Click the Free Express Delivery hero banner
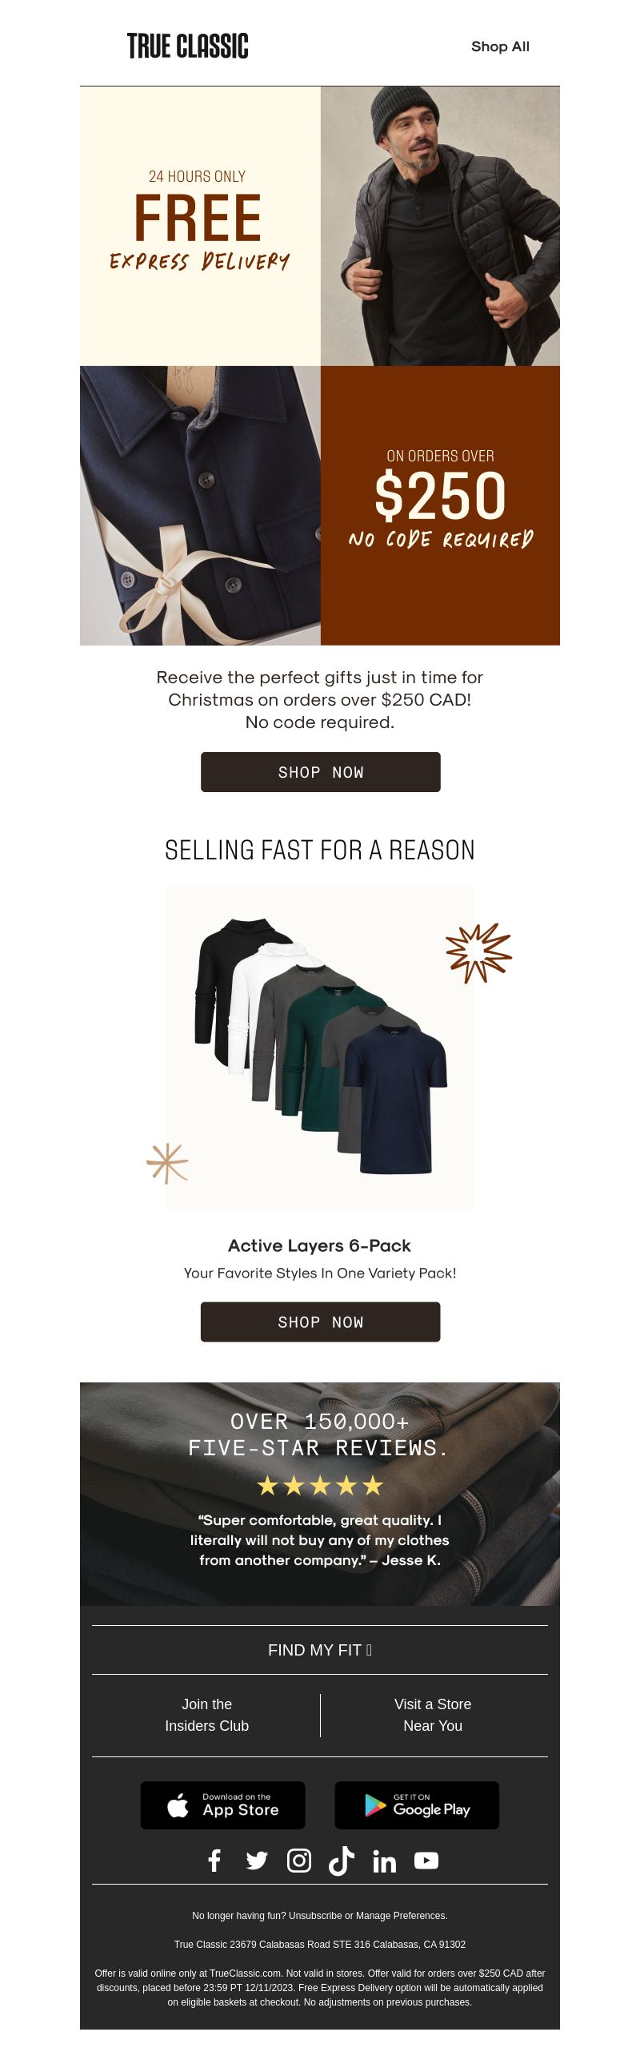This screenshot has width=640, height=2060. tap(320, 365)
